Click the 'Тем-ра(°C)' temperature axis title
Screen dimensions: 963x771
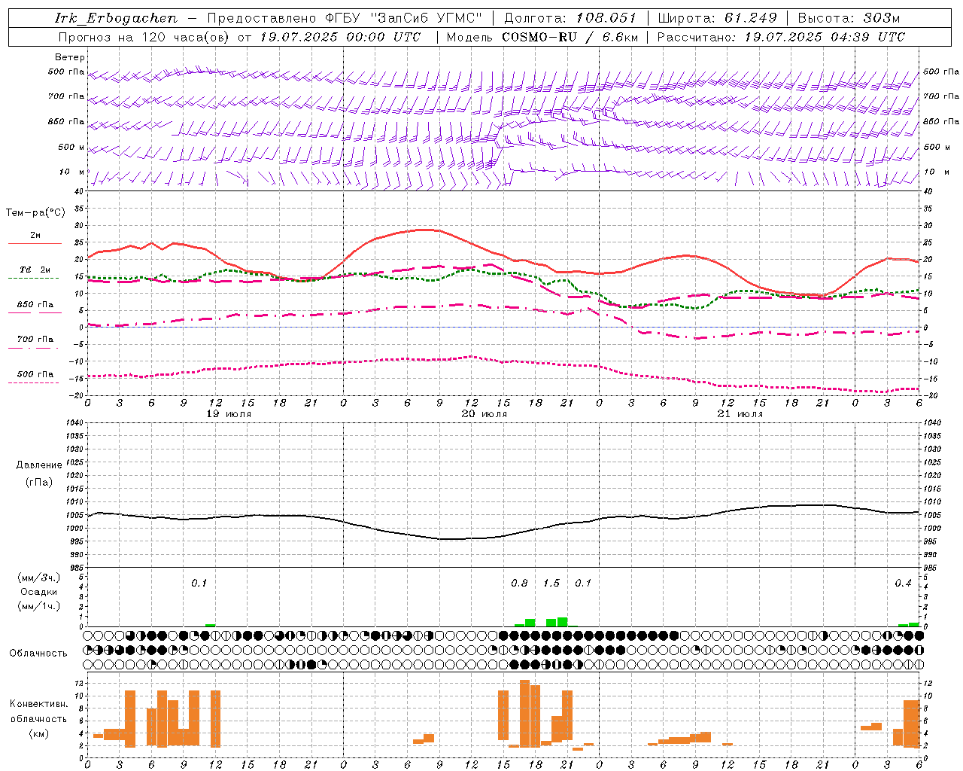[x=35, y=213]
